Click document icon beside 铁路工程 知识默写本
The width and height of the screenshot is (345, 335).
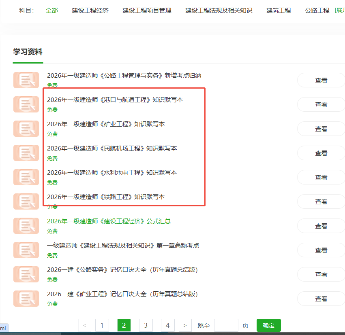[x=26, y=201]
